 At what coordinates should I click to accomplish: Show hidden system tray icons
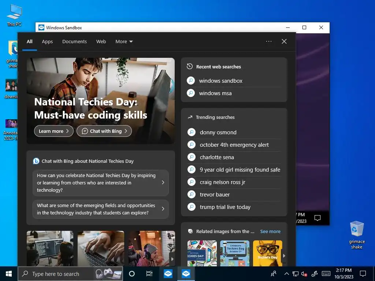[x=286, y=274]
